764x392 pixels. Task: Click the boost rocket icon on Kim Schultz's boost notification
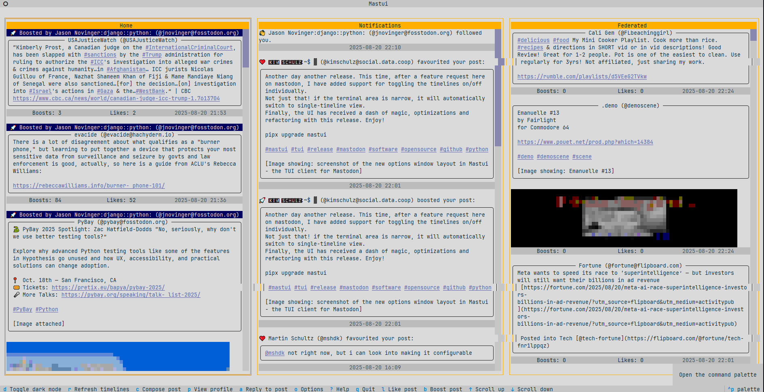tap(263, 200)
